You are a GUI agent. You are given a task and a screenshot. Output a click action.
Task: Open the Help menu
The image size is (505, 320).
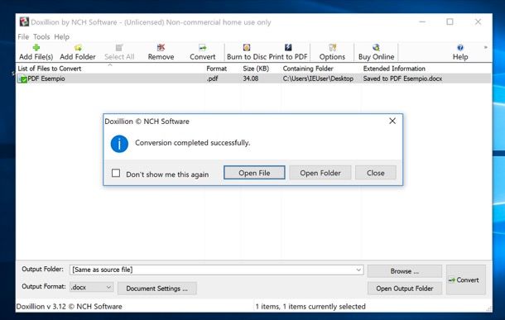(61, 36)
